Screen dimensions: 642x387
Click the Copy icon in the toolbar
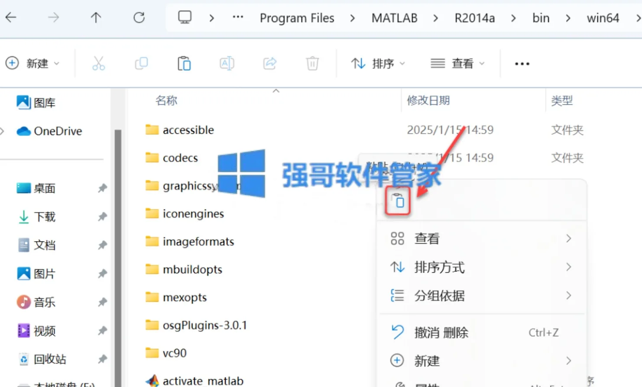141,64
